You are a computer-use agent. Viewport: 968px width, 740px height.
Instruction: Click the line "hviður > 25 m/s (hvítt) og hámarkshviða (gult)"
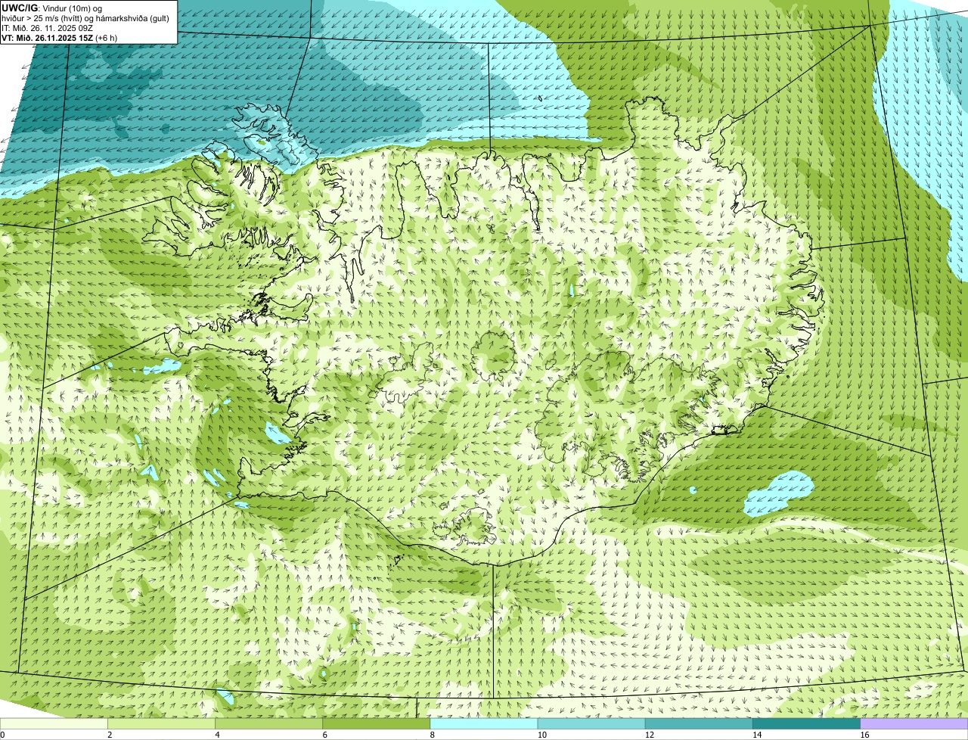pos(85,18)
